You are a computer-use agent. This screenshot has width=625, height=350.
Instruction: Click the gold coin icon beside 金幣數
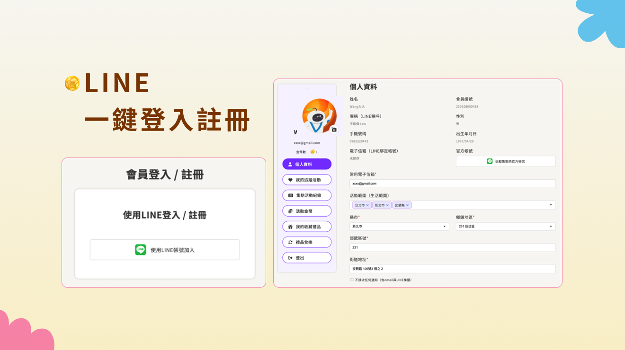pos(312,152)
